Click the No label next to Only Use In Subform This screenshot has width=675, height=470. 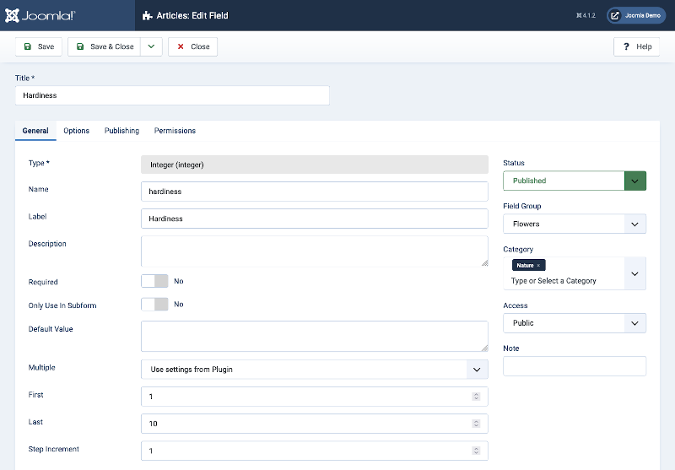(179, 305)
